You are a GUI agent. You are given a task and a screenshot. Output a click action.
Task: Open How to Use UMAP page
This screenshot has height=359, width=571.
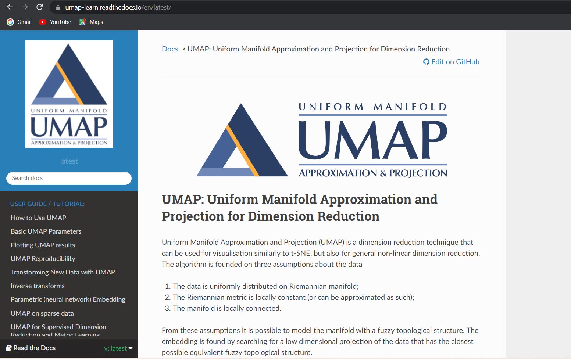click(39, 218)
